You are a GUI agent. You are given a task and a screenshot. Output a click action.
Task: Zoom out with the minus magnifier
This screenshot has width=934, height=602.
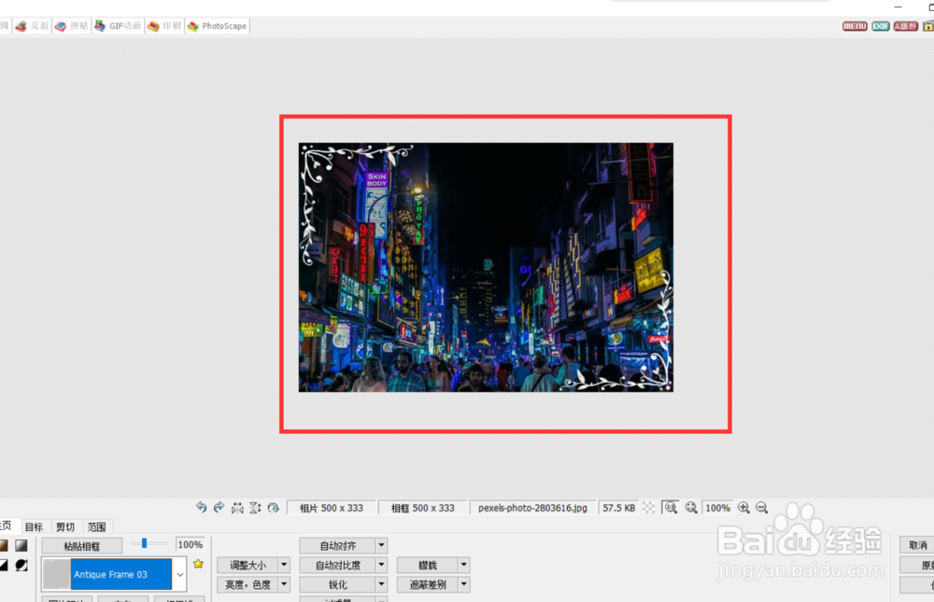(762, 508)
